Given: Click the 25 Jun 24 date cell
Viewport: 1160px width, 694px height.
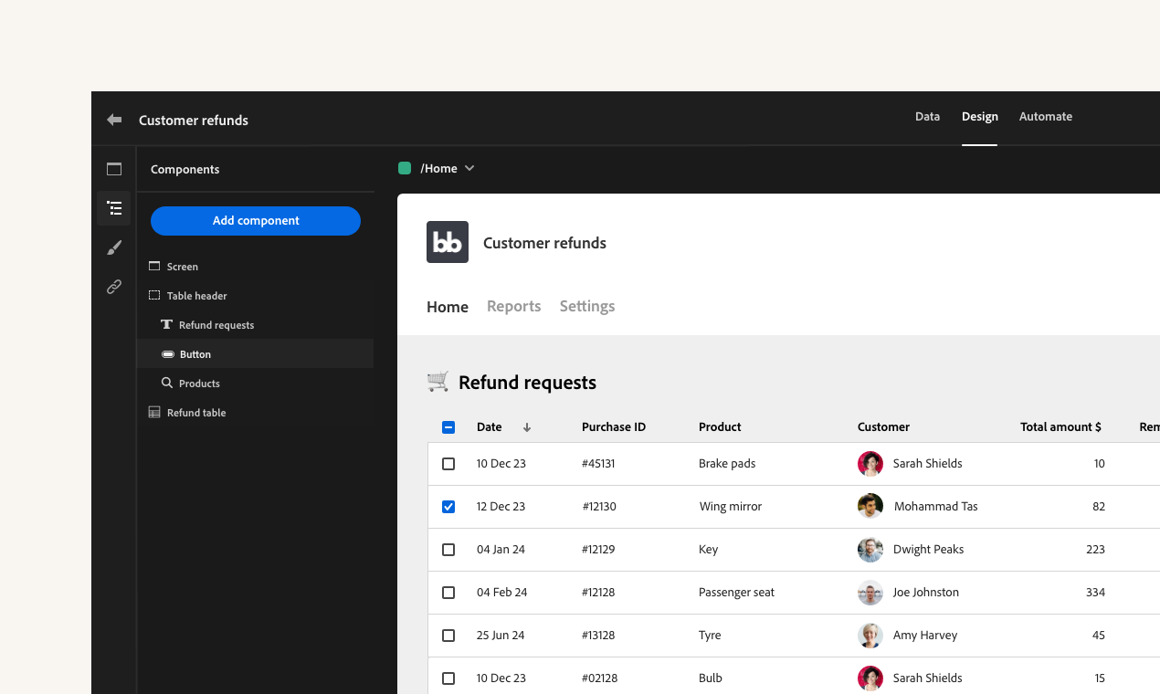Looking at the screenshot, I should point(501,636).
